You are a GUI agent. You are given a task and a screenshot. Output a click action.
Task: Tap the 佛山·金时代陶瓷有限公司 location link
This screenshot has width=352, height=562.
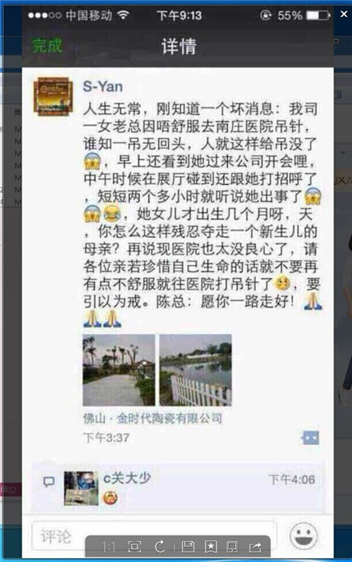(x=153, y=418)
